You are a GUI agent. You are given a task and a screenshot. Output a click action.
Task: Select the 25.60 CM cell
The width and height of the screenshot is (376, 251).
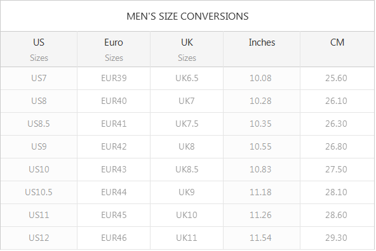337,78
